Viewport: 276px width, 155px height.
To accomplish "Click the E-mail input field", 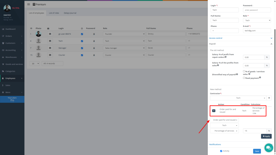I will point(257,30).
